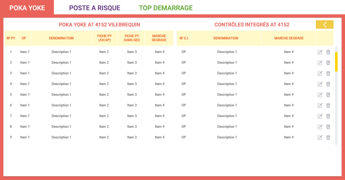Delete the entry in row 4

tap(328, 84)
